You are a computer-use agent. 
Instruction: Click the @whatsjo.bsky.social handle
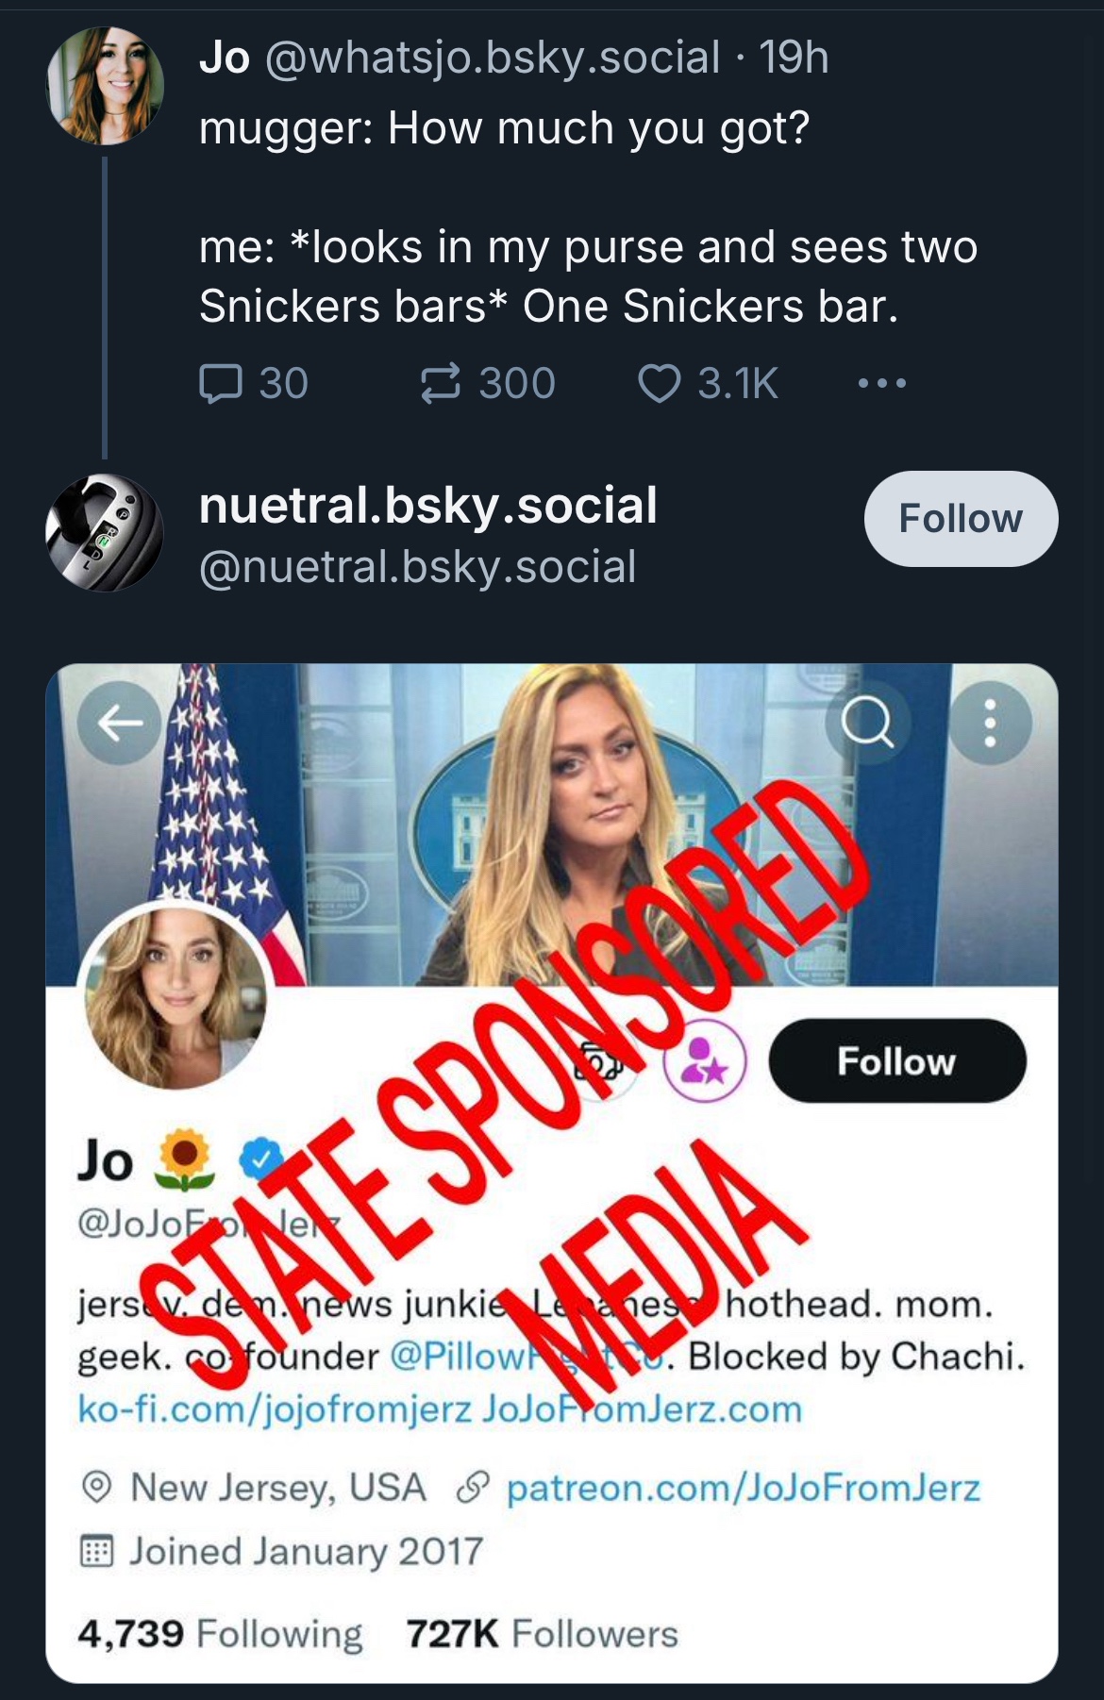[493, 58]
